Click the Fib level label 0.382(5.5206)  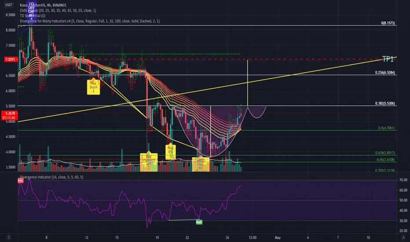[385, 103]
